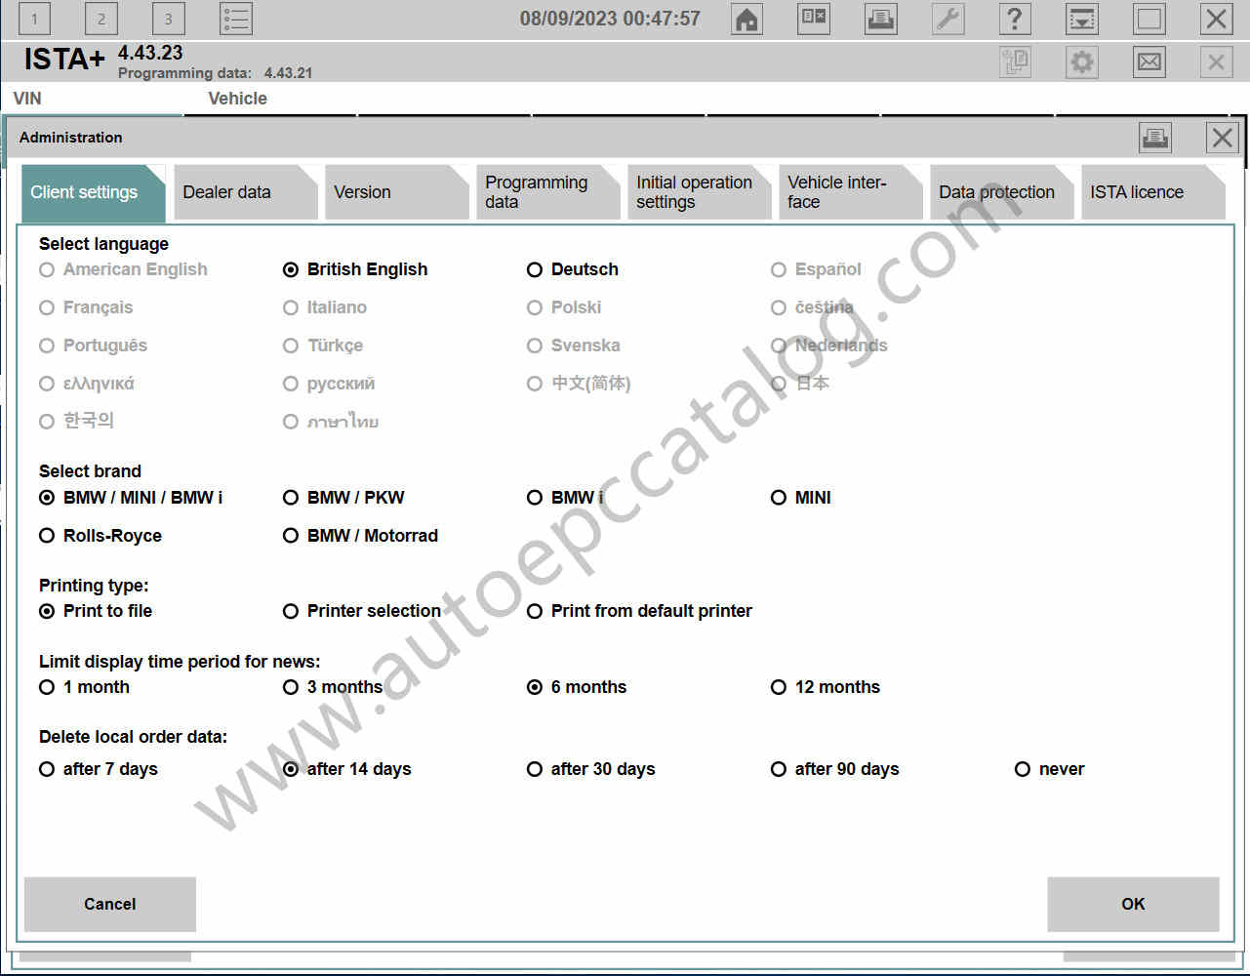This screenshot has width=1250, height=976.
Task: Select Polski language option
Action: pos(564,307)
